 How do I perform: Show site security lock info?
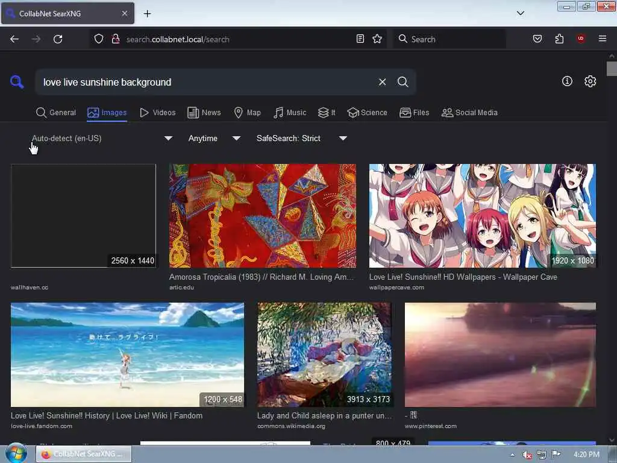tap(115, 39)
